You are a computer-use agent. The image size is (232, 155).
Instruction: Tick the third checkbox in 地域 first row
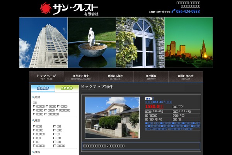(58, 106)
